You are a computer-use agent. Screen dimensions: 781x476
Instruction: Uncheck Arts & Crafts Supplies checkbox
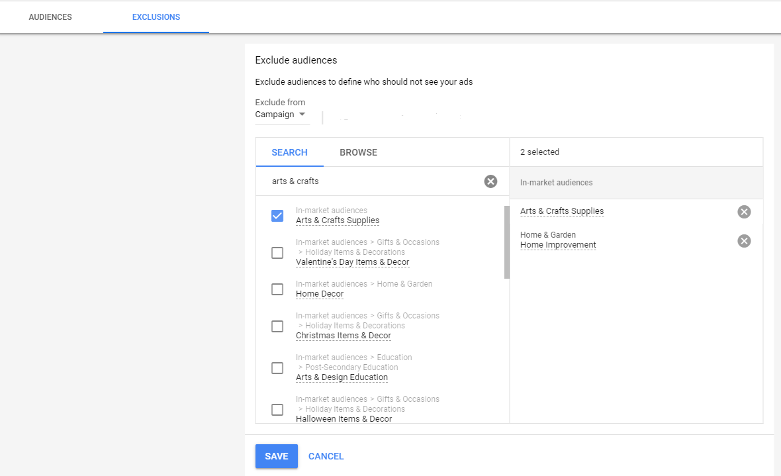pyautogui.click(x=277, y=216)
